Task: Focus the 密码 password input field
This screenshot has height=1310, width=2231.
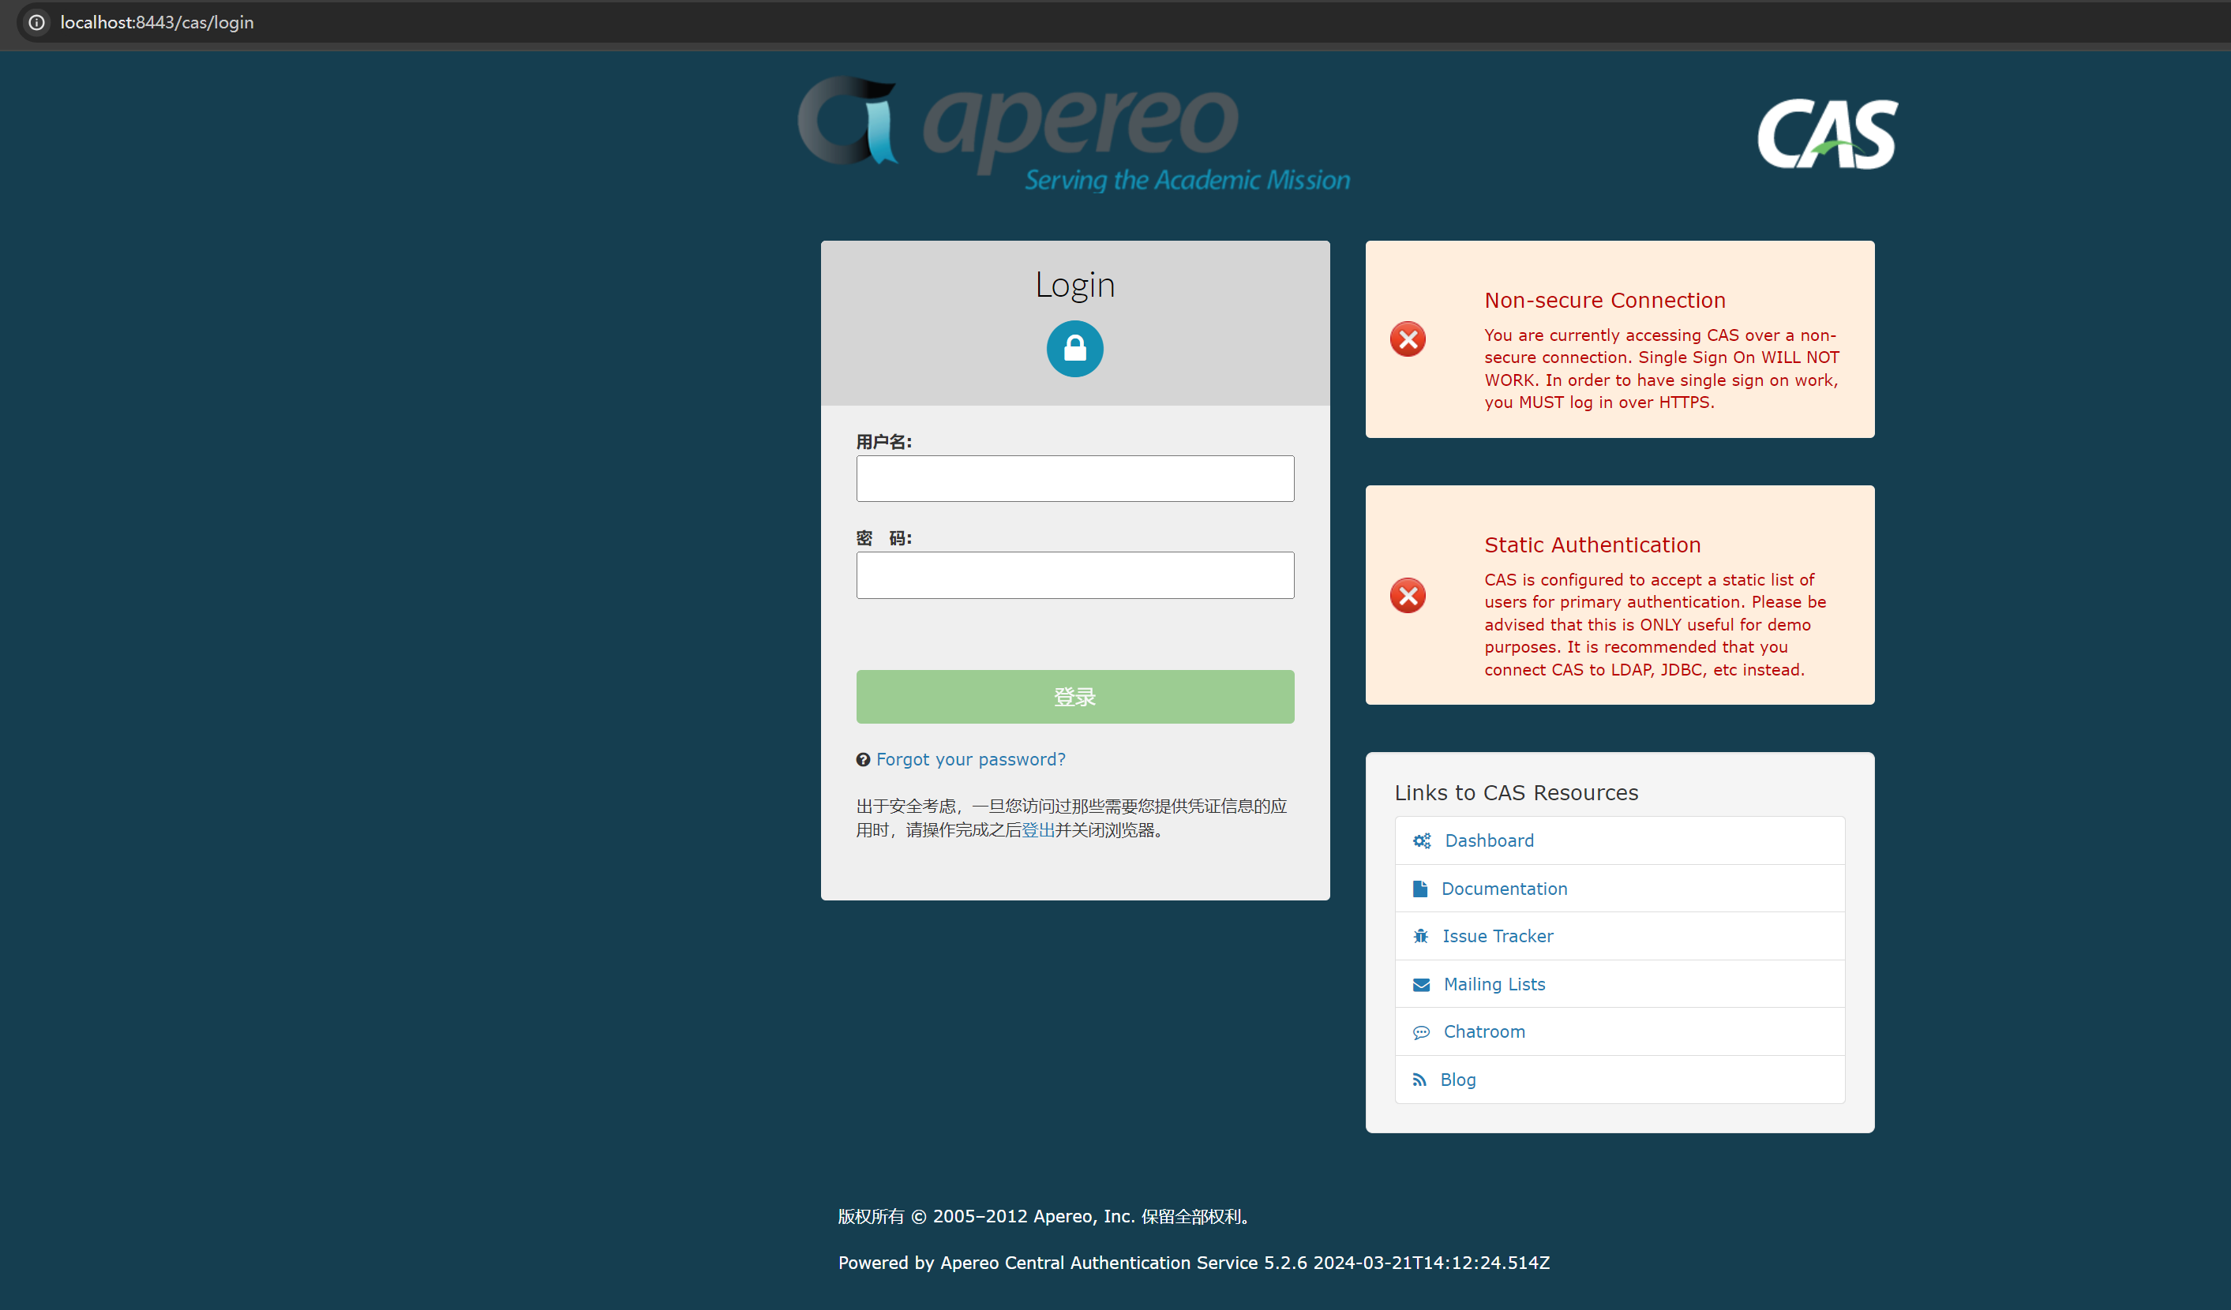Action: click(x=1074, y=575)
